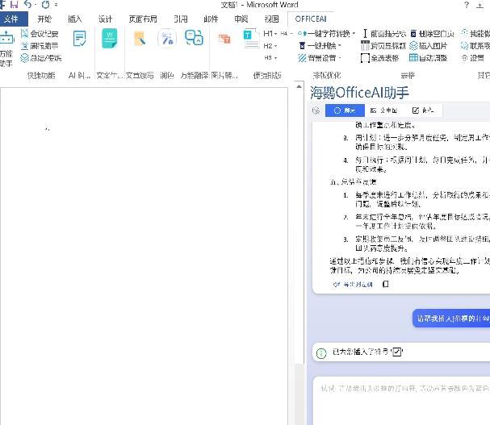Open 设置 in the 其它 group
This screenshot has height=425, width=490.
(x=472, y=58)
